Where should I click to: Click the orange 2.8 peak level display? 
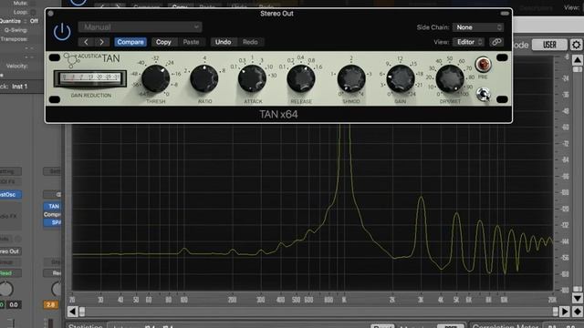pyautogui.click(x=51, y=304)
